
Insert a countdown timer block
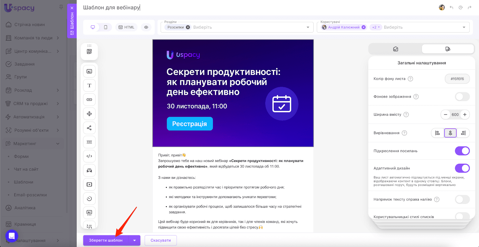[89, 199]
